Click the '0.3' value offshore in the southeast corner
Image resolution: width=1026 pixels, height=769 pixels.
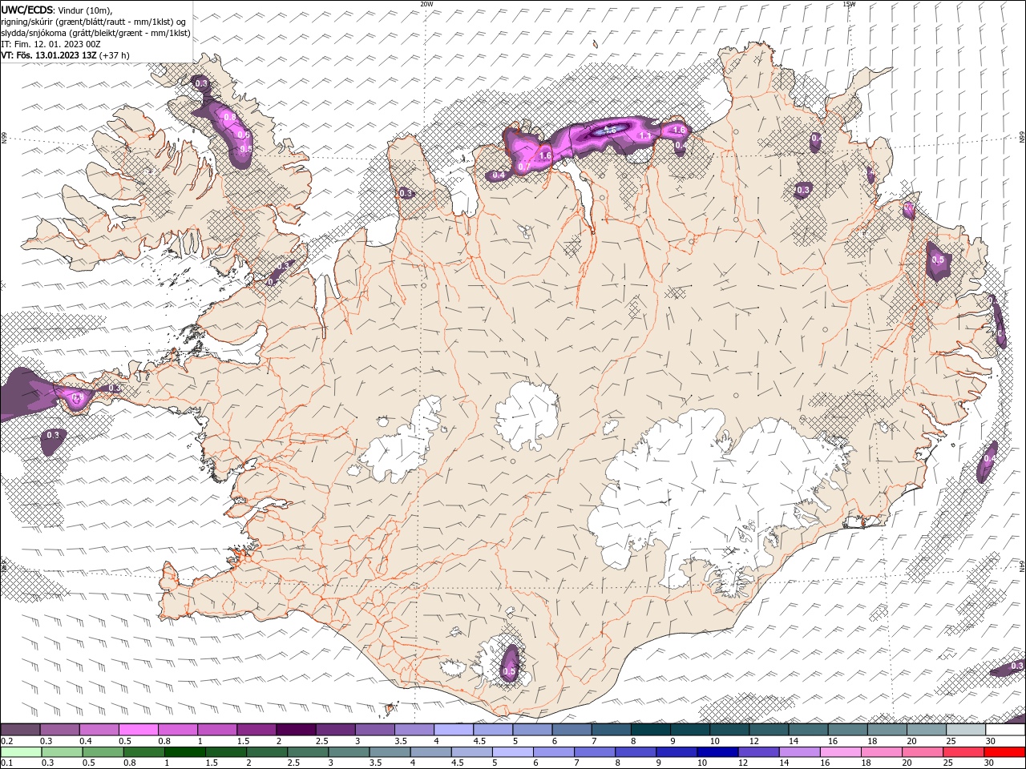coord(1017,666)
